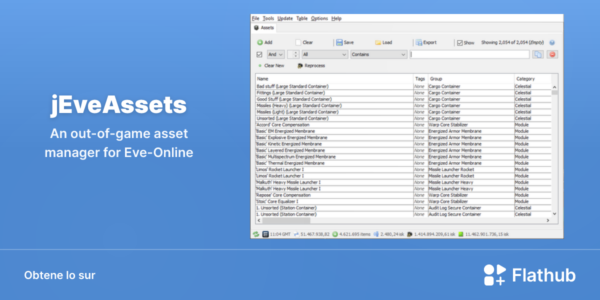The height and width of the screenshot is (300, 600).
Task: Toggle the filter row enable checkbox
Action: coord(259,54)
